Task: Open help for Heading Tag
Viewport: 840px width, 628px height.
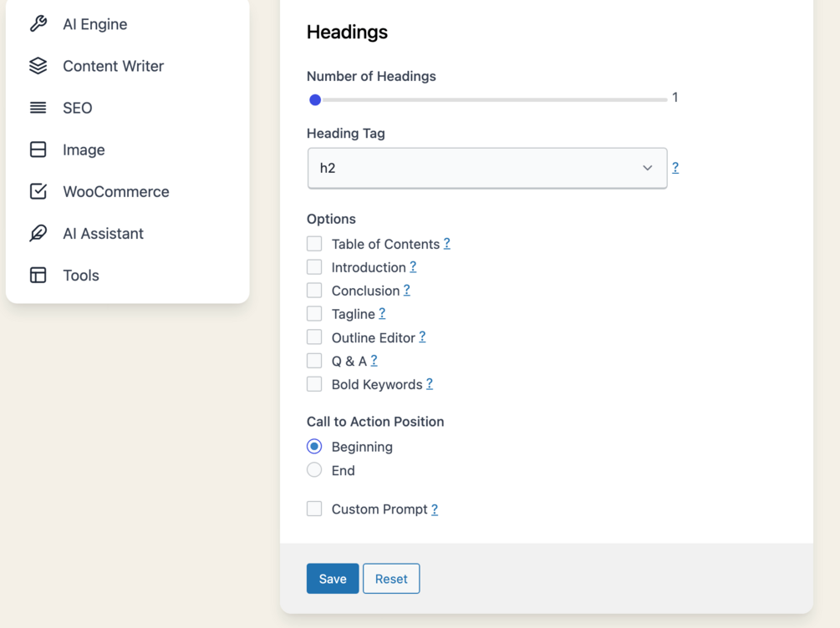Action: [x=675, y=168]
